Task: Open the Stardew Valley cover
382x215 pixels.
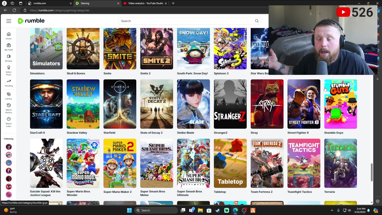Action: pyautogui.click(x=83, y=104)
